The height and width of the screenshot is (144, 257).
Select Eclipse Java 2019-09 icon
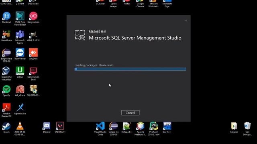[6, 52]
